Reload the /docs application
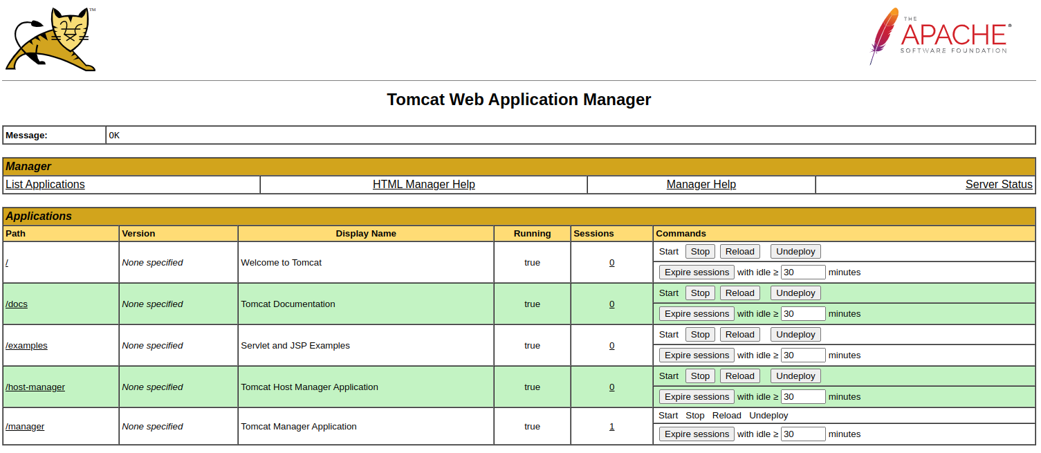The image size is (1041, 453). click(739, 293)
